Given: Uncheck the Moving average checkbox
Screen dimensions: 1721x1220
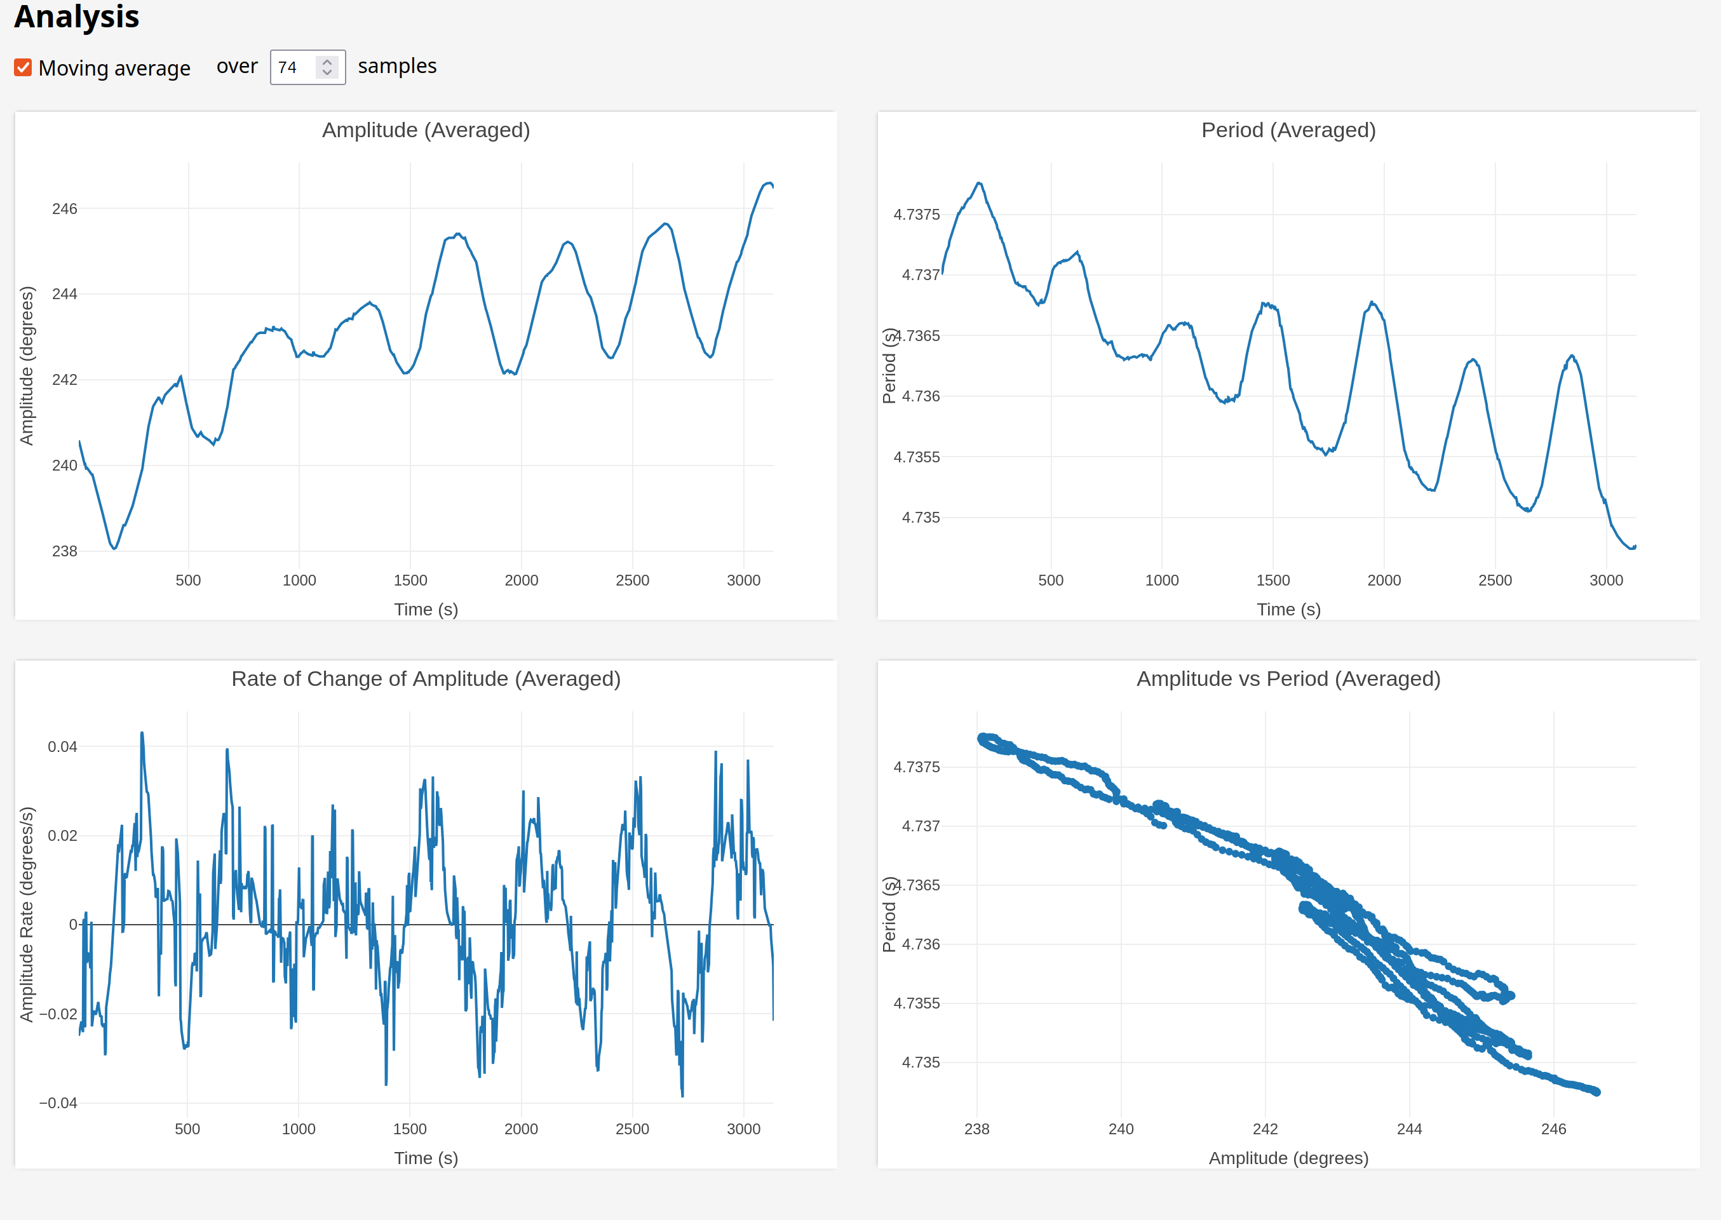Looking at the screenshot, I should coord(24,67).
